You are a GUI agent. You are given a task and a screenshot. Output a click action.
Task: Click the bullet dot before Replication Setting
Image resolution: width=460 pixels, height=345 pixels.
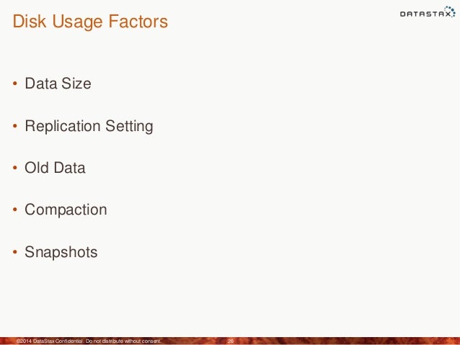point(15,126)
